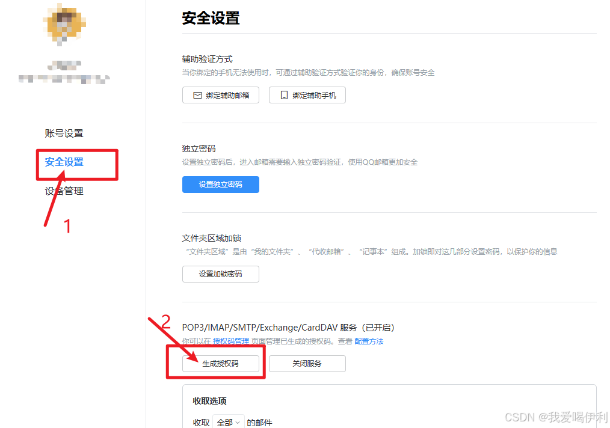Click the POP3/IMAP/SMTP/Exchange/CardDAV 服务 title
The image size is (610, 428).
pos(288,328)
